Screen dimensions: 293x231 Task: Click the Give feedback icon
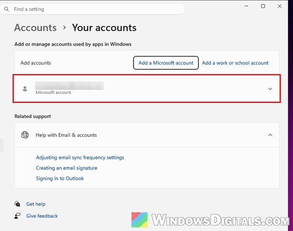click(18, 216)
